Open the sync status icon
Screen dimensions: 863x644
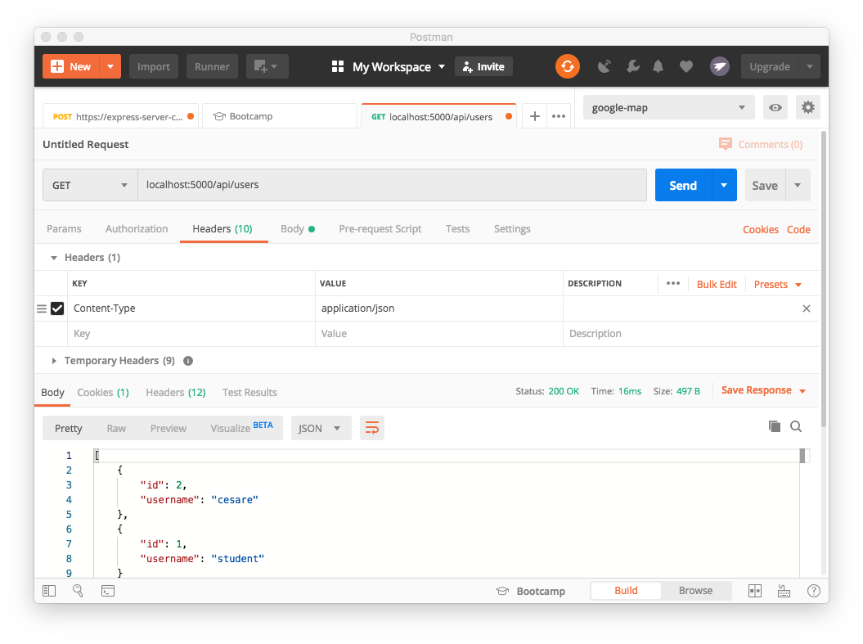coord(568,66)
